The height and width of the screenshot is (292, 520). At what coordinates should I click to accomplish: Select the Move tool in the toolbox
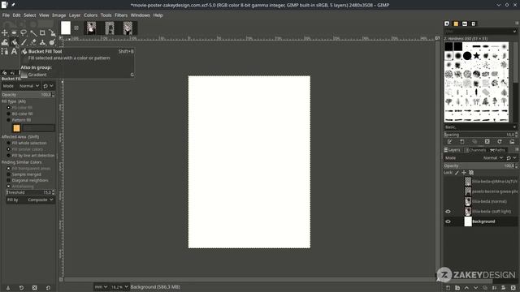[5, 32]
